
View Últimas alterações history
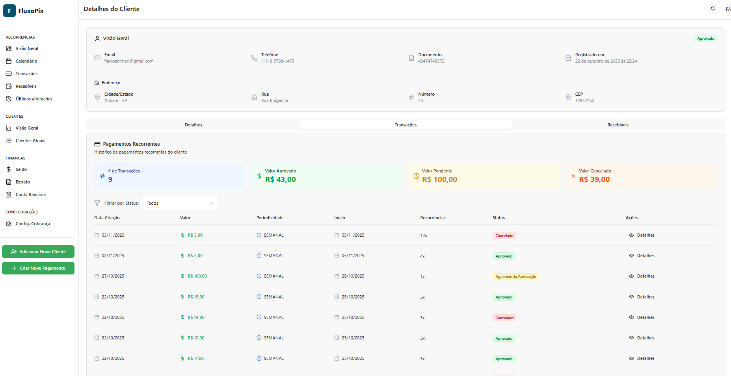coord(33,99)
